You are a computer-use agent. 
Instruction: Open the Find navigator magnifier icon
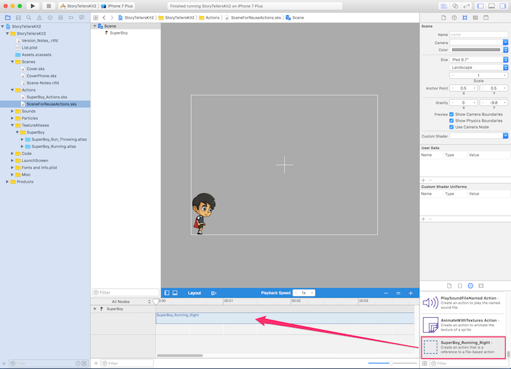tap(29, 18)
